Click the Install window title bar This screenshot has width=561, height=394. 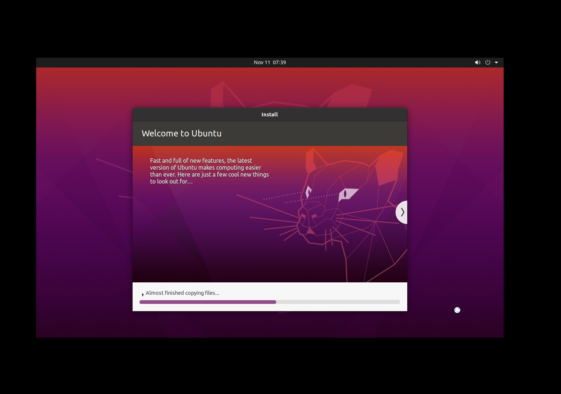coord(270,115)
